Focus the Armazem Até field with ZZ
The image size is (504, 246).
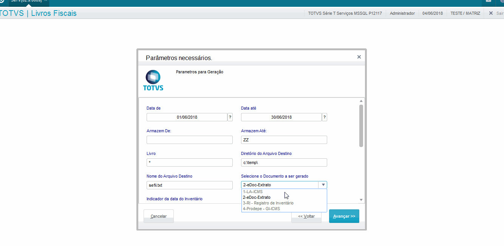point(284,140)
